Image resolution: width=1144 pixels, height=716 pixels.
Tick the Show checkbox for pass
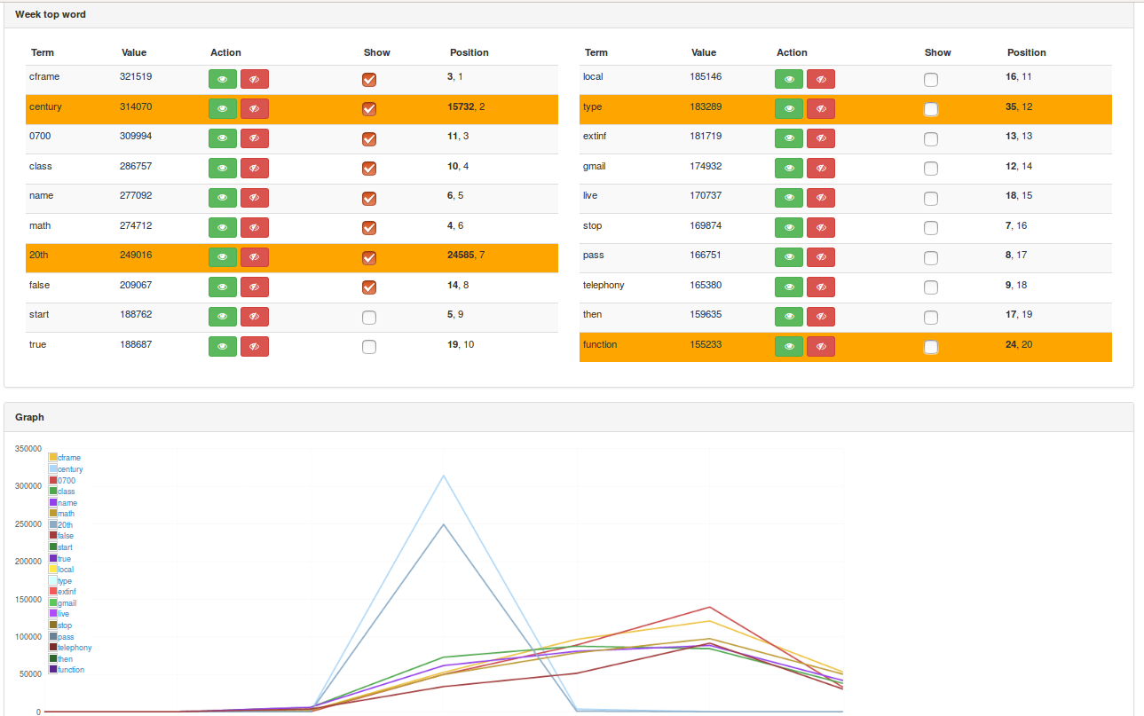(930, 258)
